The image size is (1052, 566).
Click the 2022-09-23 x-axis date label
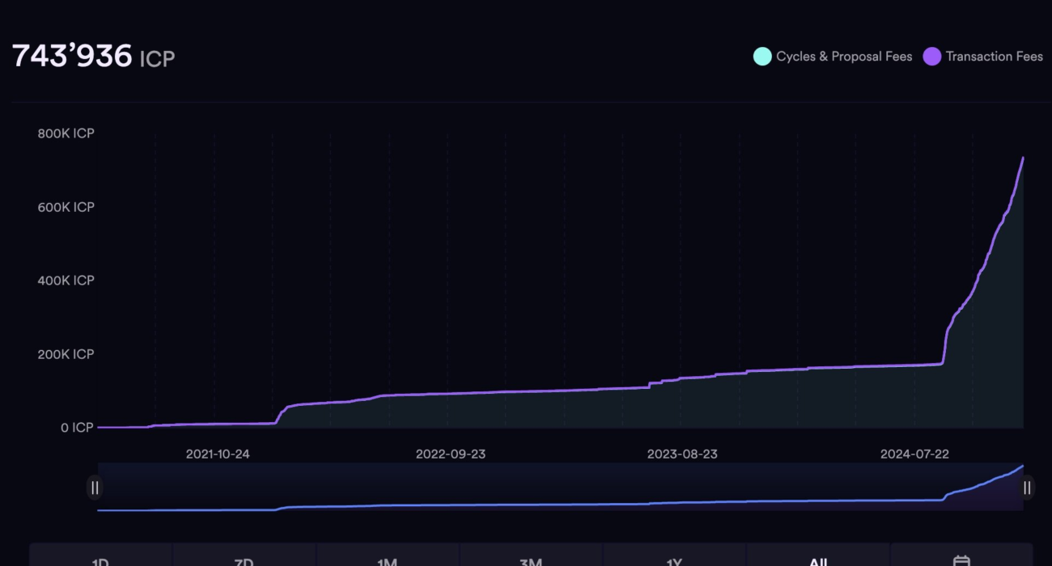[x=451, y=454]
